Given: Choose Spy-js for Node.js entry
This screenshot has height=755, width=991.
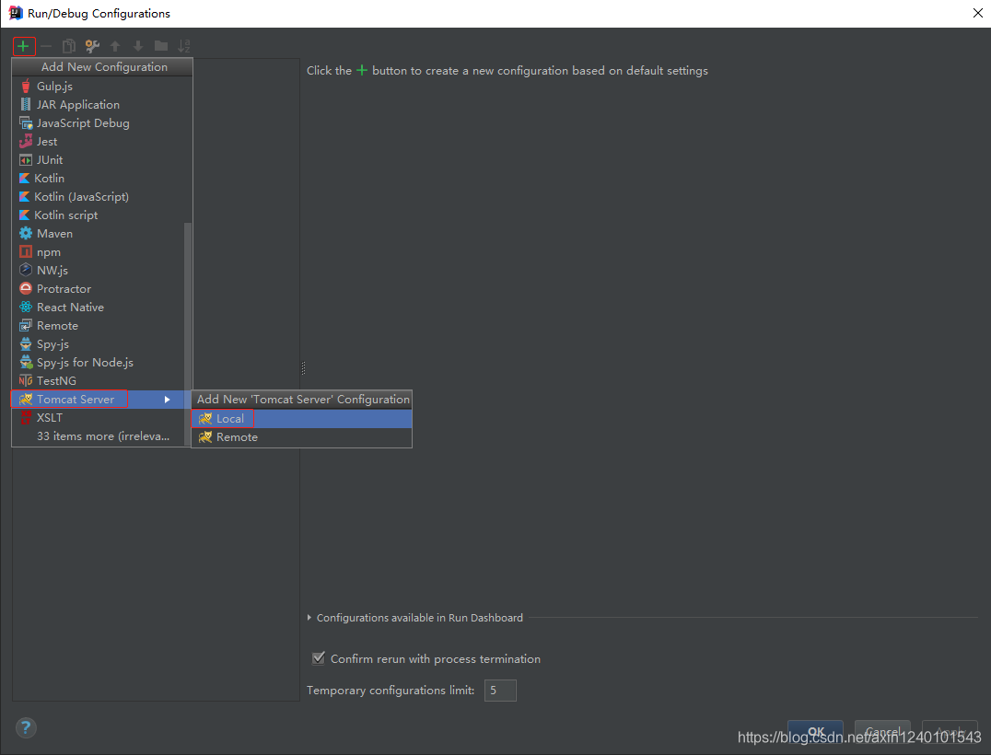Looking at the screenshot, I should pyautogui.click(x=98, y=362).
